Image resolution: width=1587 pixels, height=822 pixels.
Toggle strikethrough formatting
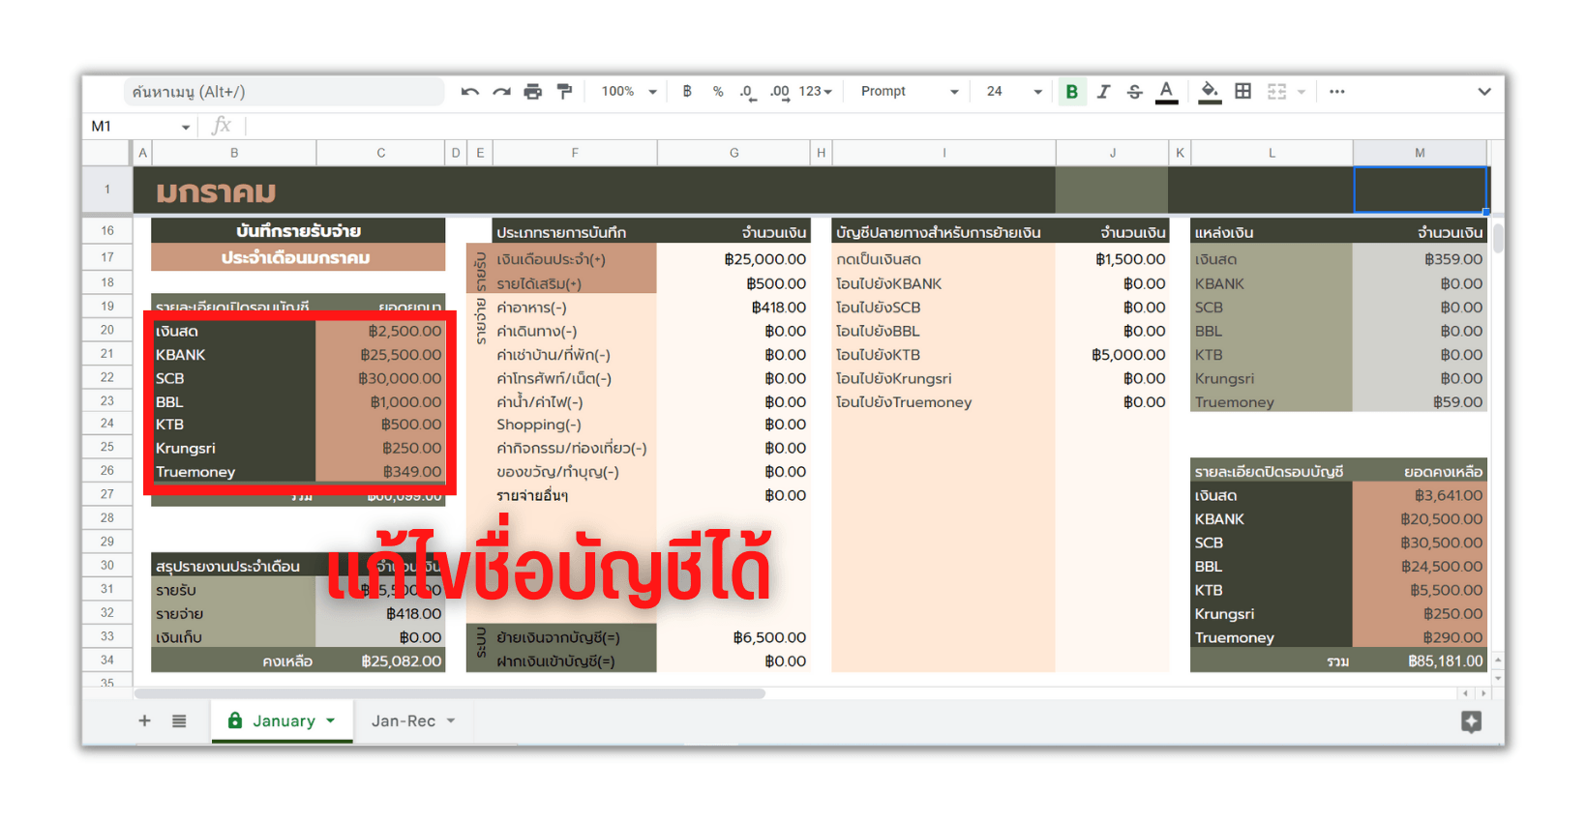click(x=1135, y=92)
